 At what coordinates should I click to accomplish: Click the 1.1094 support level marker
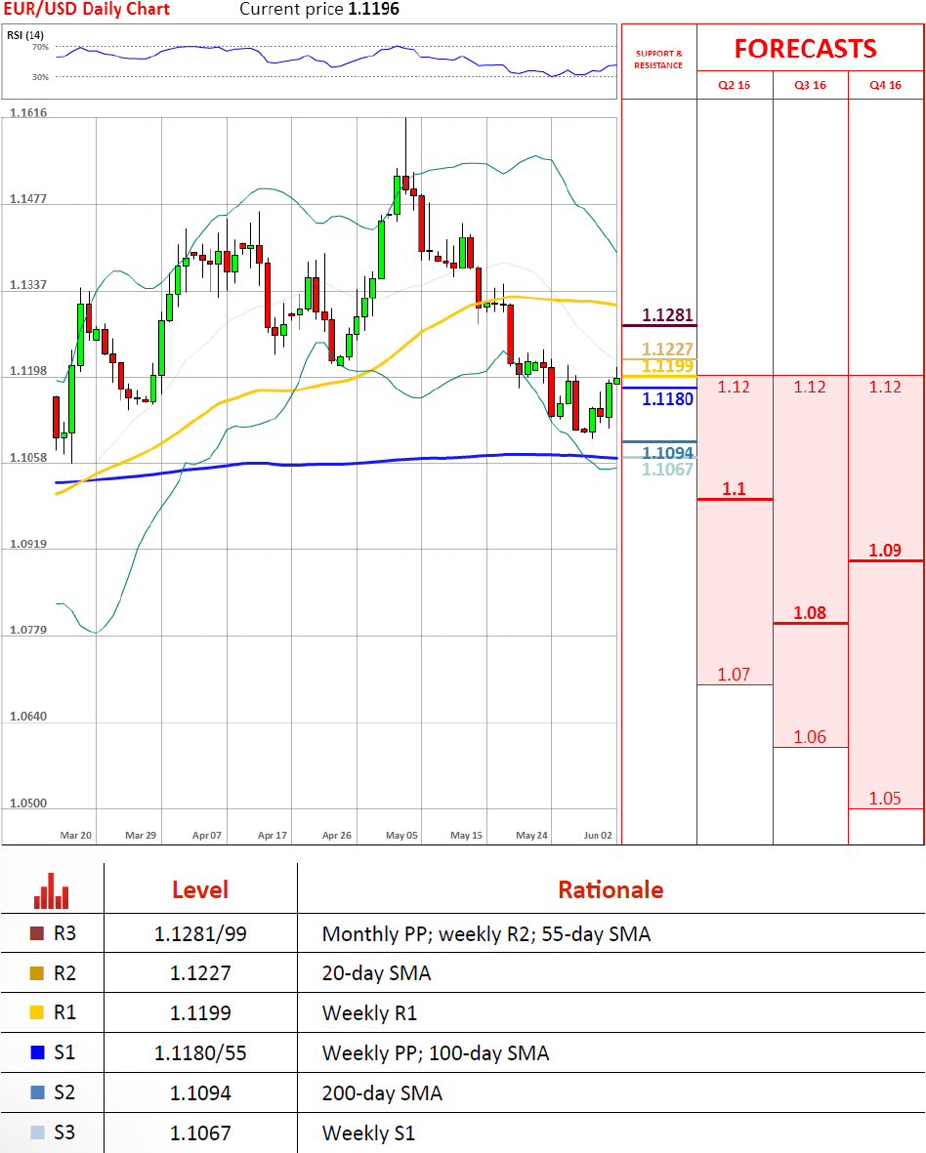(x=667, y=452)
